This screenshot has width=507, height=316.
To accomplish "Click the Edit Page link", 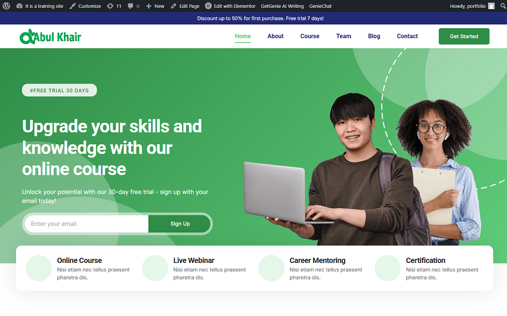I will (185, 6).
